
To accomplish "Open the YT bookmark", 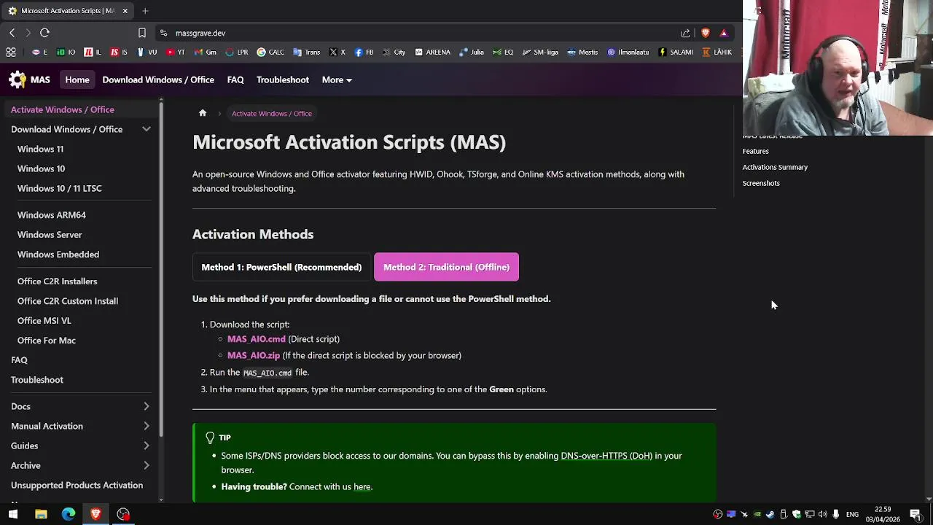I will click(176, 52).
